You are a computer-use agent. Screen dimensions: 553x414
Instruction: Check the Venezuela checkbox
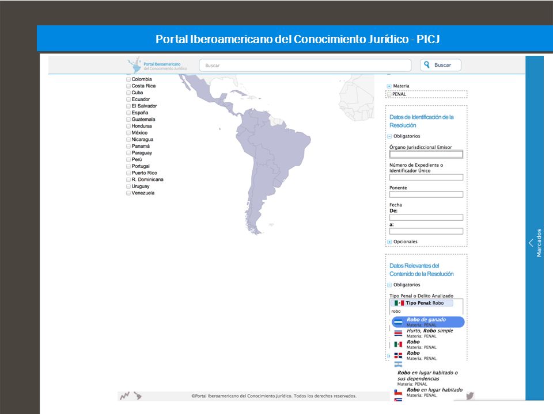tap(128, 193)
